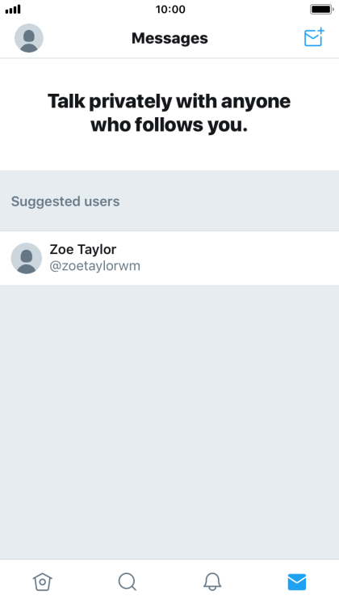The image size is (339, 604).
Task: Tap Zoe Taylor's avatar picture
Action: click(x=26, y=258)
